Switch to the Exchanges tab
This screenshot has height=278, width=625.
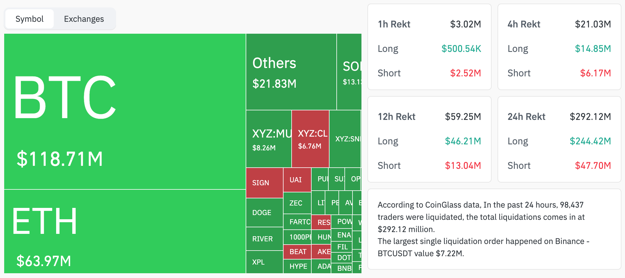(x=84, y=19)
